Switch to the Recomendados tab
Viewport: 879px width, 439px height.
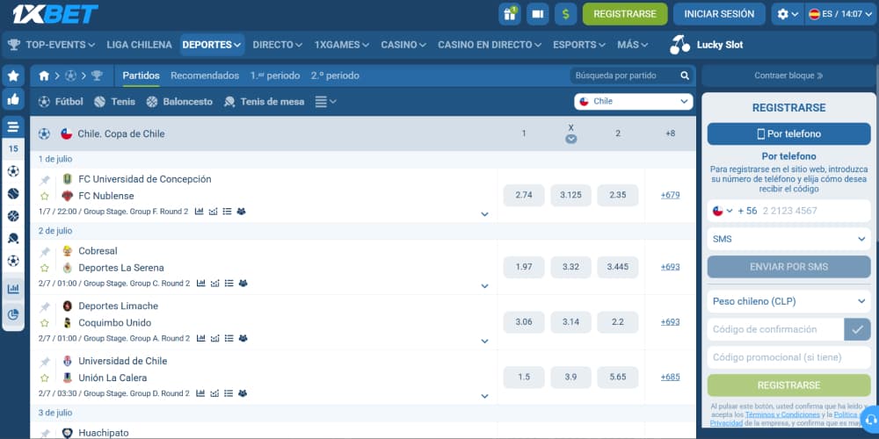205,76
